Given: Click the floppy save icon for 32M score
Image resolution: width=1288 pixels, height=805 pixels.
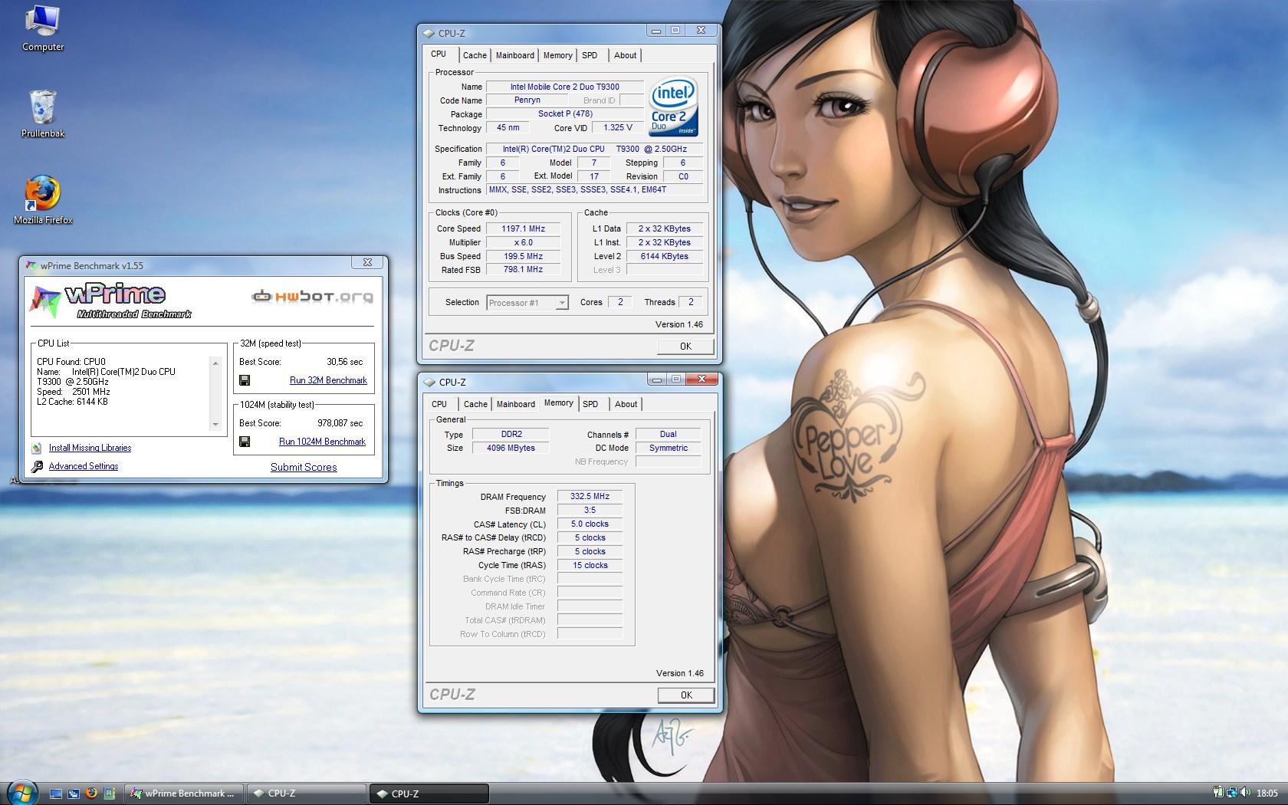Looking at the screenshot, I should pos(245,380).
